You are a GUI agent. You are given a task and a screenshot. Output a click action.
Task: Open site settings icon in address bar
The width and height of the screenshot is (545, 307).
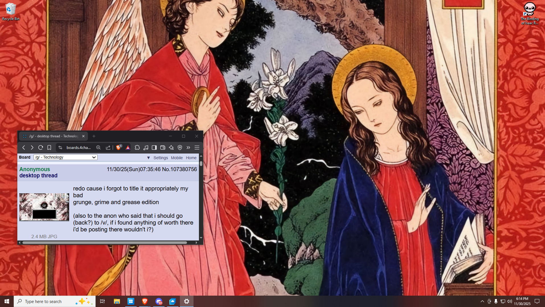(60, 148)
